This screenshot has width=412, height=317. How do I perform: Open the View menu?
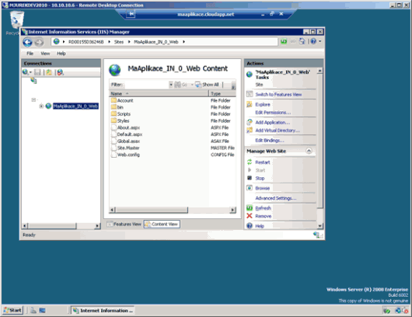45,54
